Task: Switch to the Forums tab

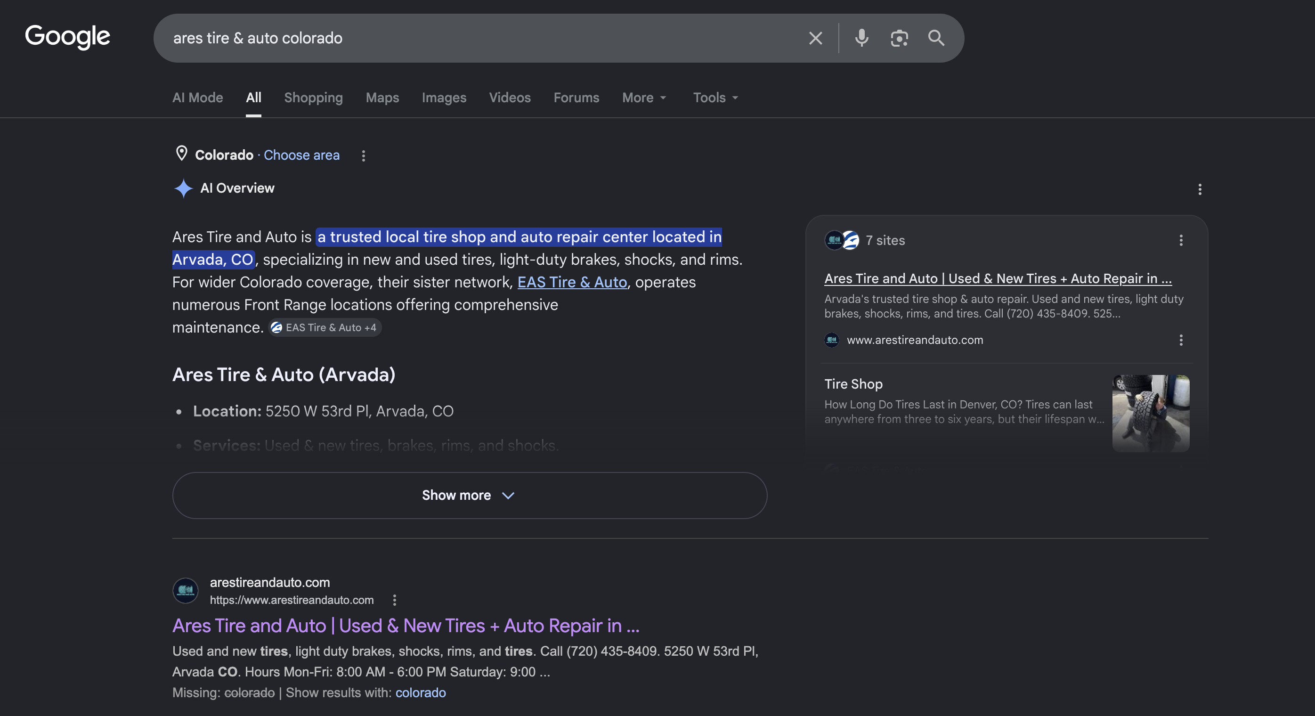Action: pos(576,98)
